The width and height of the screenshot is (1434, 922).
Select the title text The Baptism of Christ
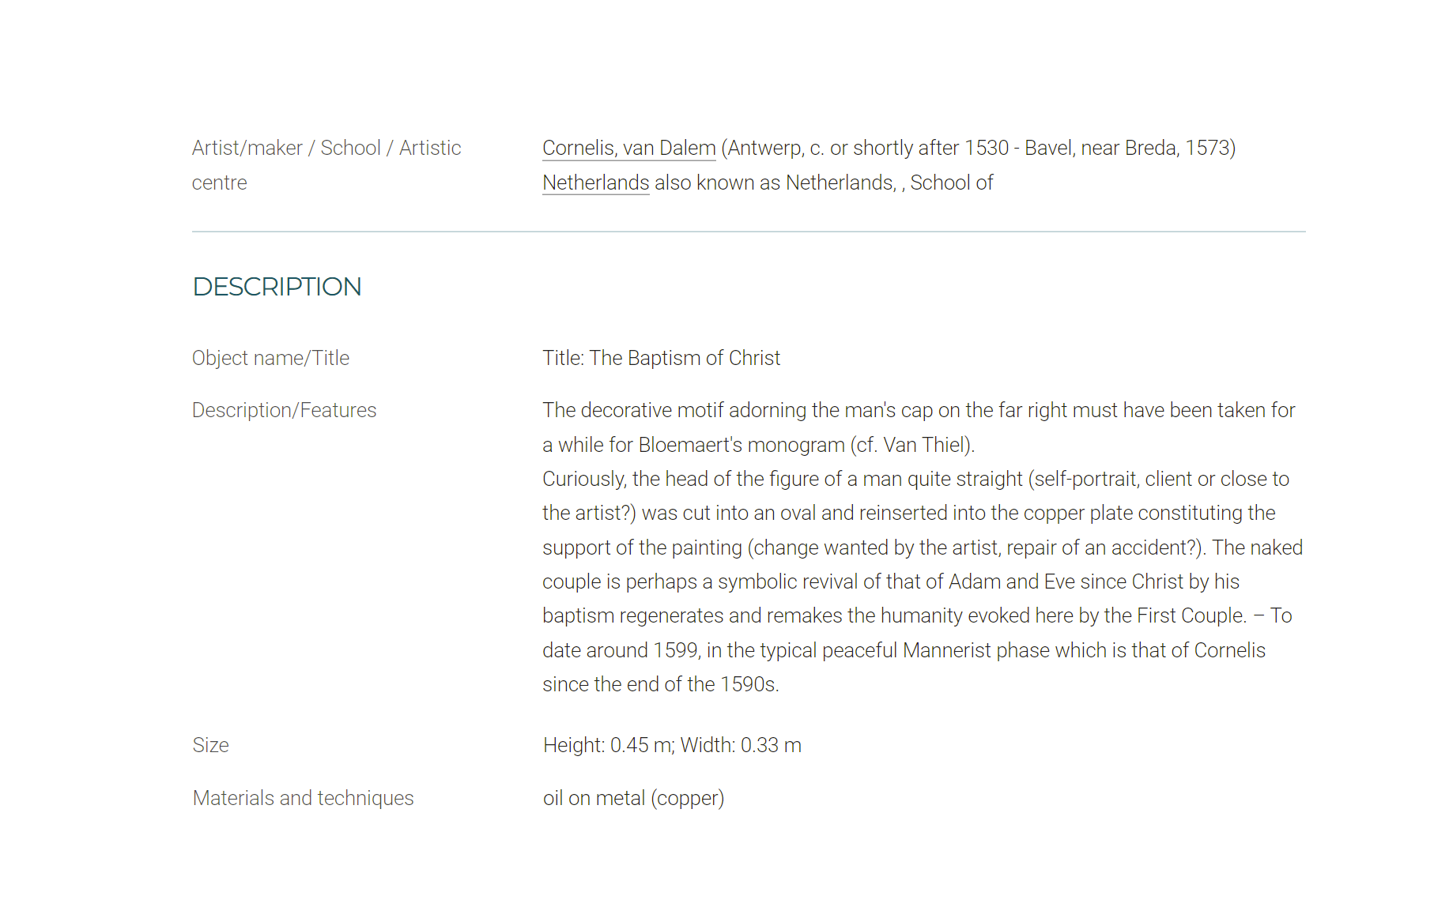tap(685, 358)
